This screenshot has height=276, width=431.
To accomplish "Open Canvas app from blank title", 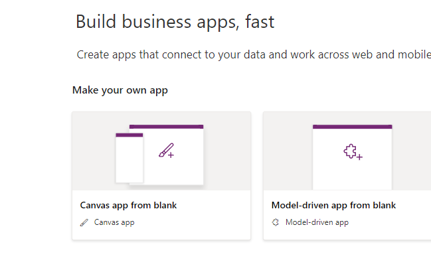I will pos(128,206).
